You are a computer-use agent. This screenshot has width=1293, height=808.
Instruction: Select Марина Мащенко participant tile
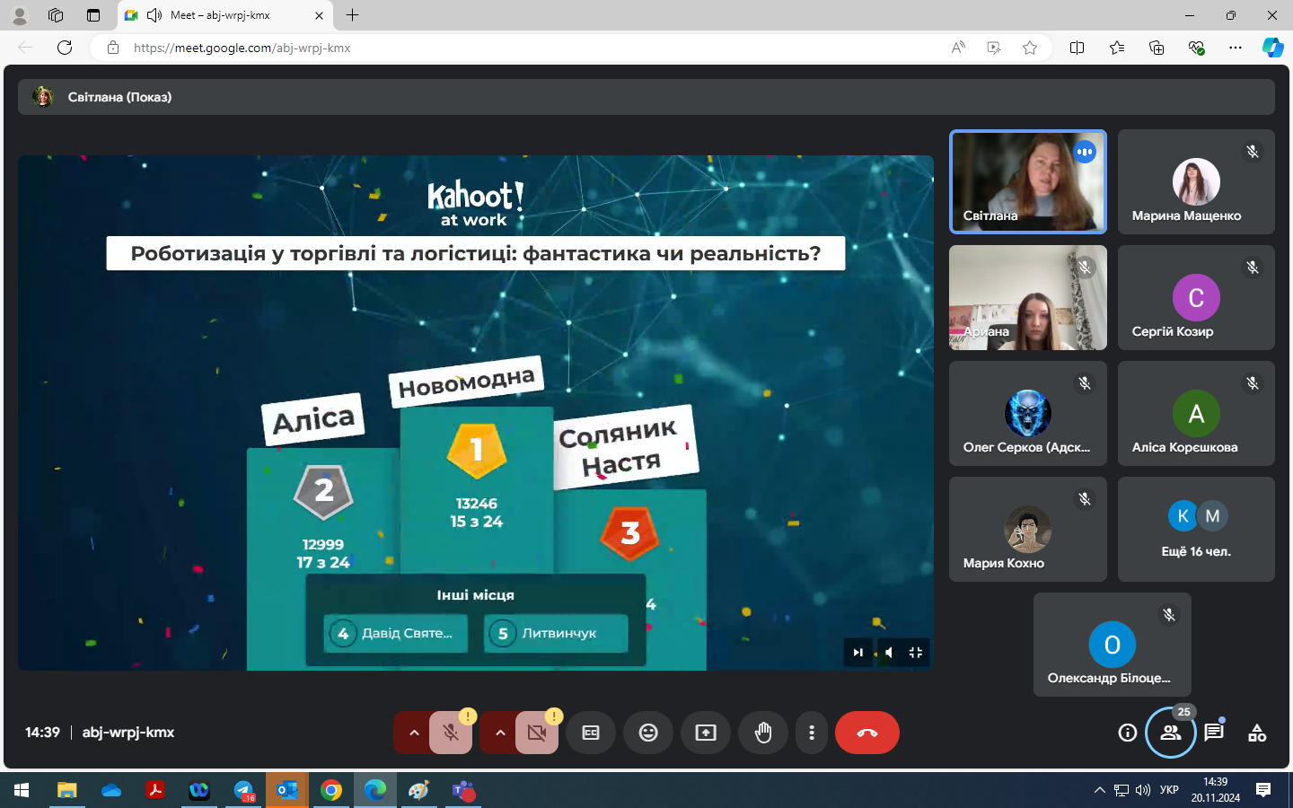click(x=1196, y=181)
